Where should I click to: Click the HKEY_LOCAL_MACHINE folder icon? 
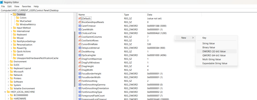pos(8,92)
